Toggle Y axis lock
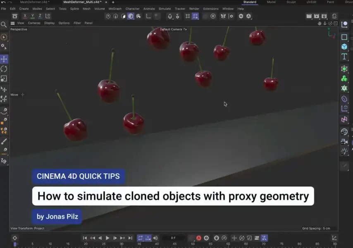353x248 pixels. (x=32, y=16)
